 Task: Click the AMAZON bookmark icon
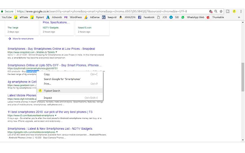[121, 17]
